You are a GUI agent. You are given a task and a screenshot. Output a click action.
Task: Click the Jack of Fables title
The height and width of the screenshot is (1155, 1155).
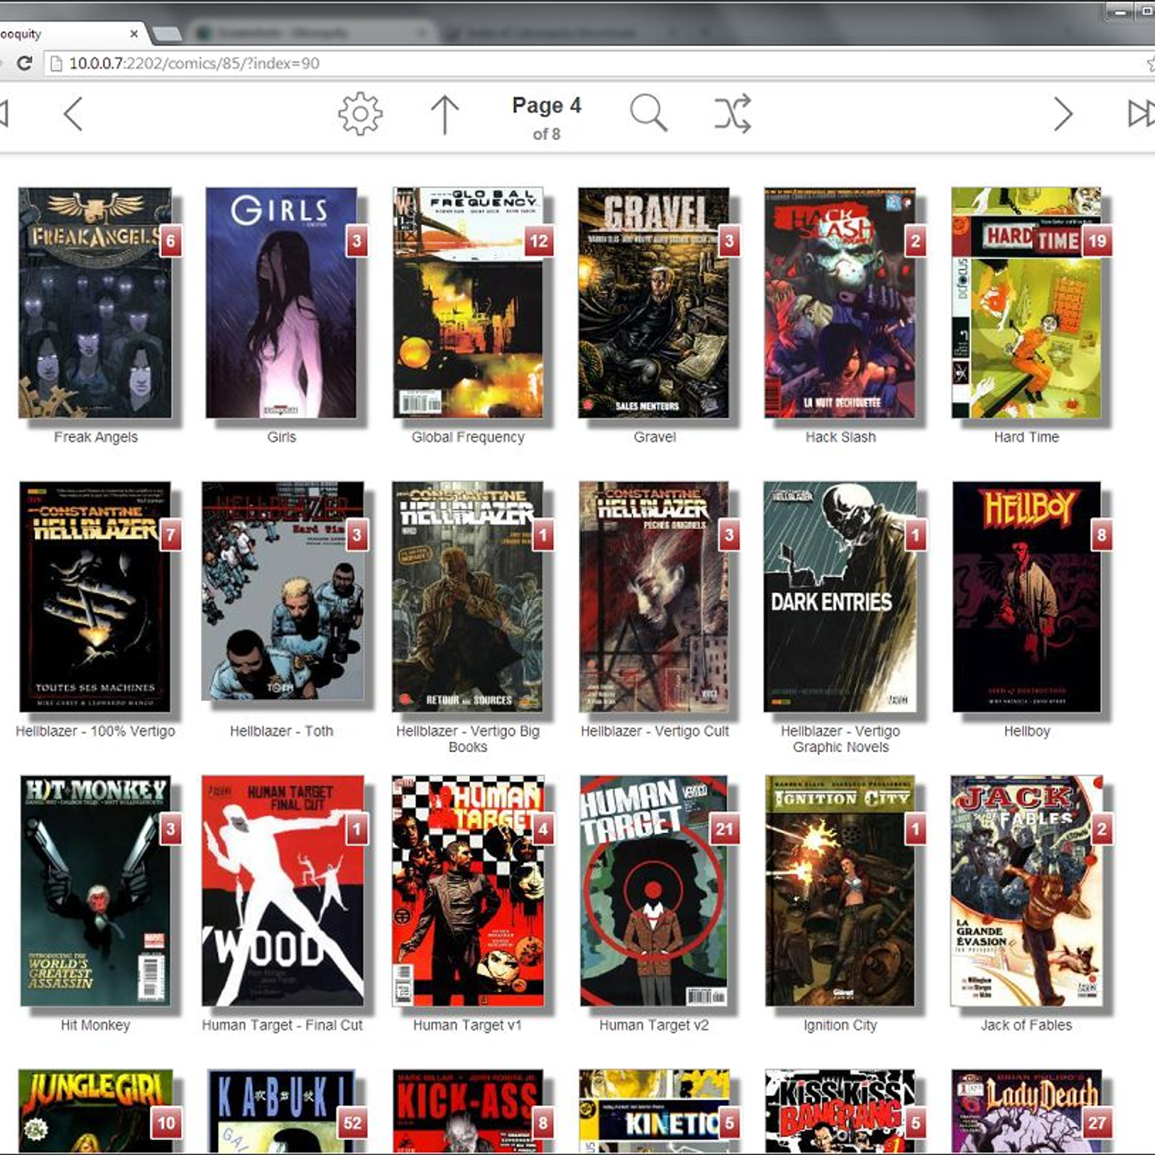click(1027, 1025)
